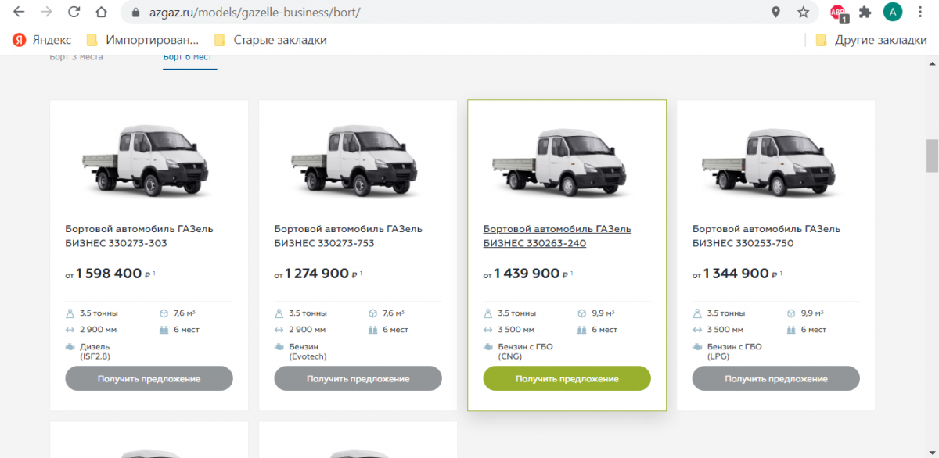Request offer for GAZelle 330273-303
The image size is (939, 458).
coord(149,379)
